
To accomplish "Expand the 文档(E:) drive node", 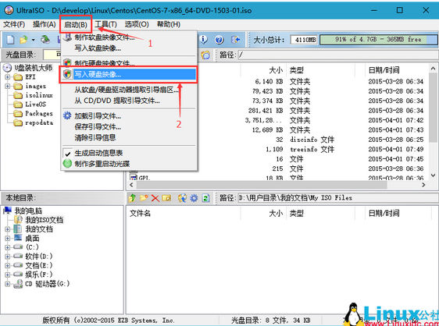I will (x=8, y=265).
